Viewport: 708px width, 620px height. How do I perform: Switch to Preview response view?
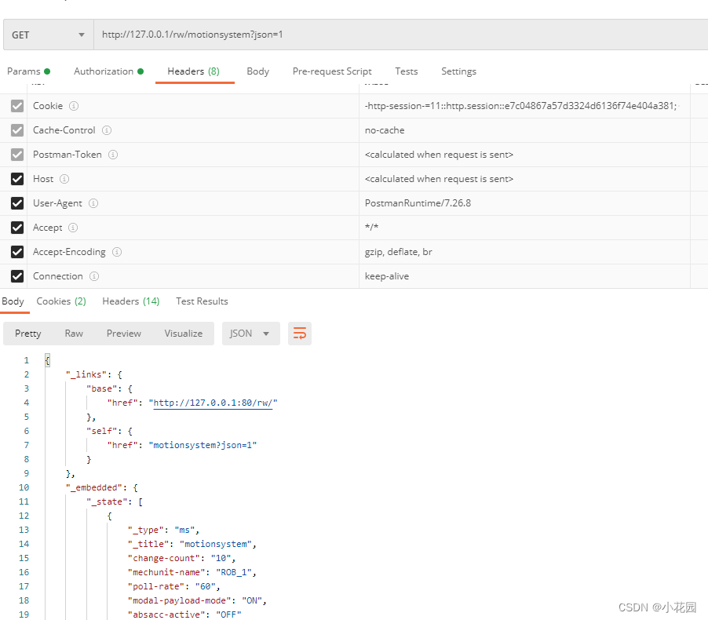(124, 334)
